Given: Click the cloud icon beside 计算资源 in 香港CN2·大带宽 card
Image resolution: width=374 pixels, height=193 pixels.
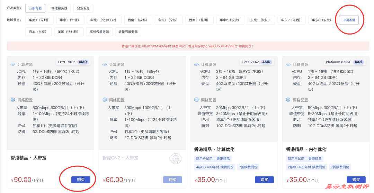Looking at the screenshot, I should 105,65.
